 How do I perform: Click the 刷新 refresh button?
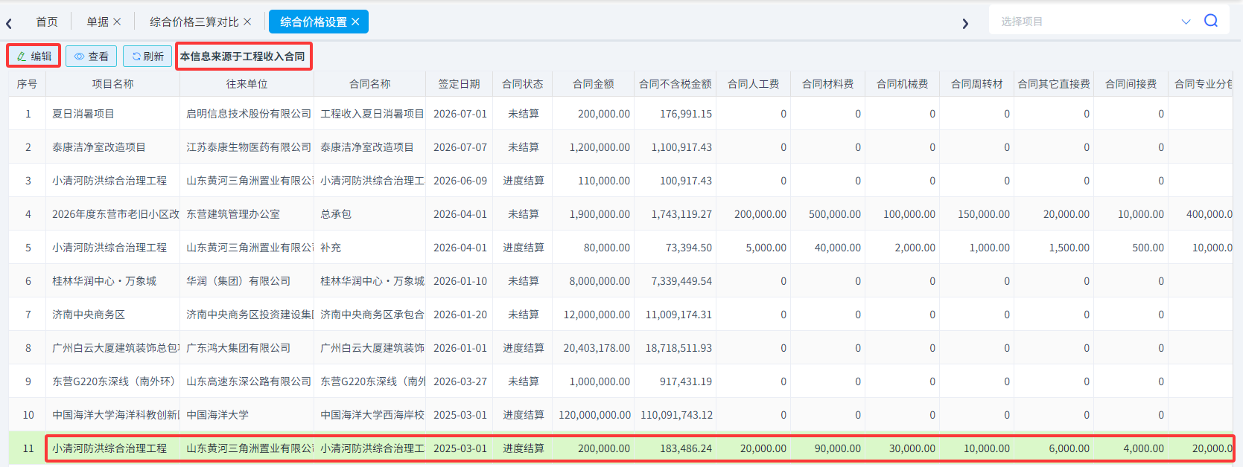pos(147,56)
